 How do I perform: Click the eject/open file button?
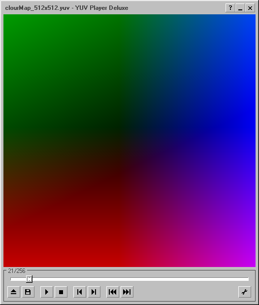coord(14,292)
